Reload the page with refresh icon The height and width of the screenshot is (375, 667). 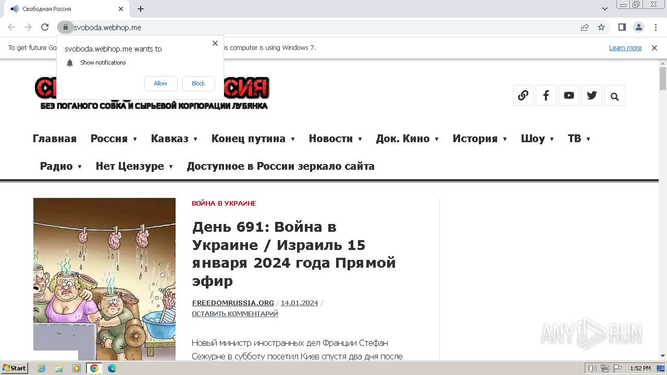[45, 27]
